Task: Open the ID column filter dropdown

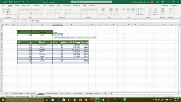Action: click(x=31, y=42)
